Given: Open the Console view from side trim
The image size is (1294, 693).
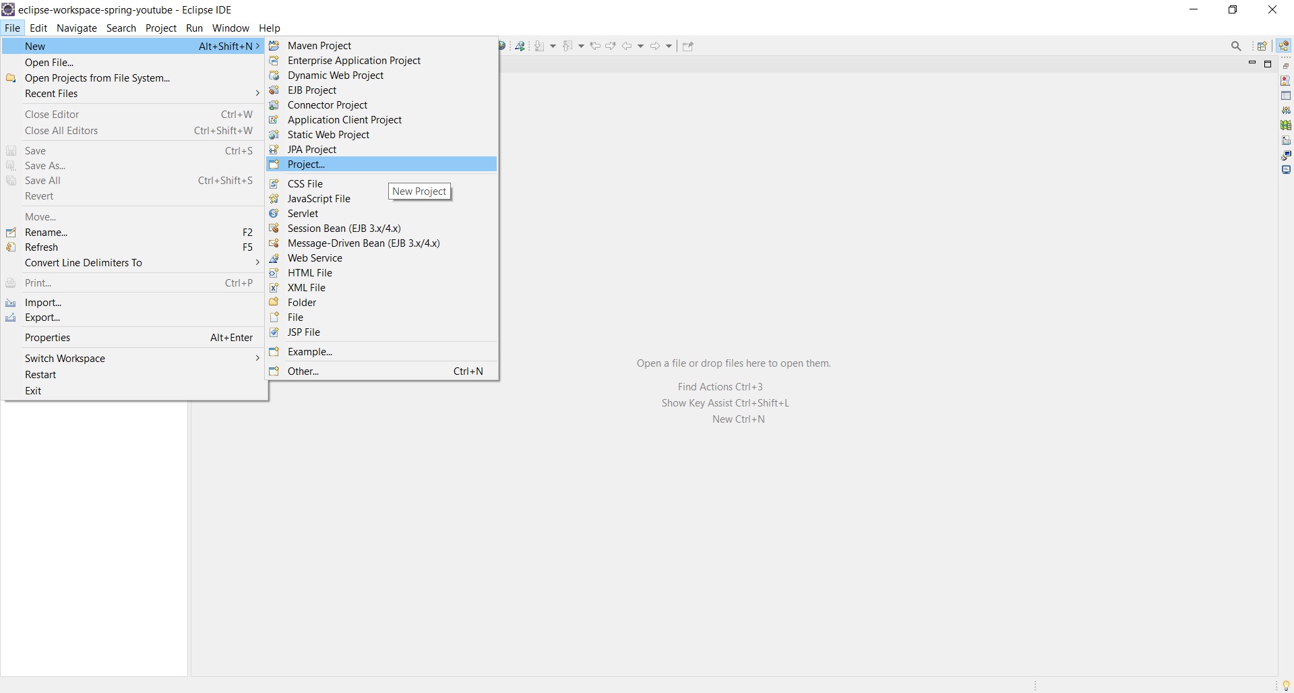Looking at the screenshot, I should 1286,170.
